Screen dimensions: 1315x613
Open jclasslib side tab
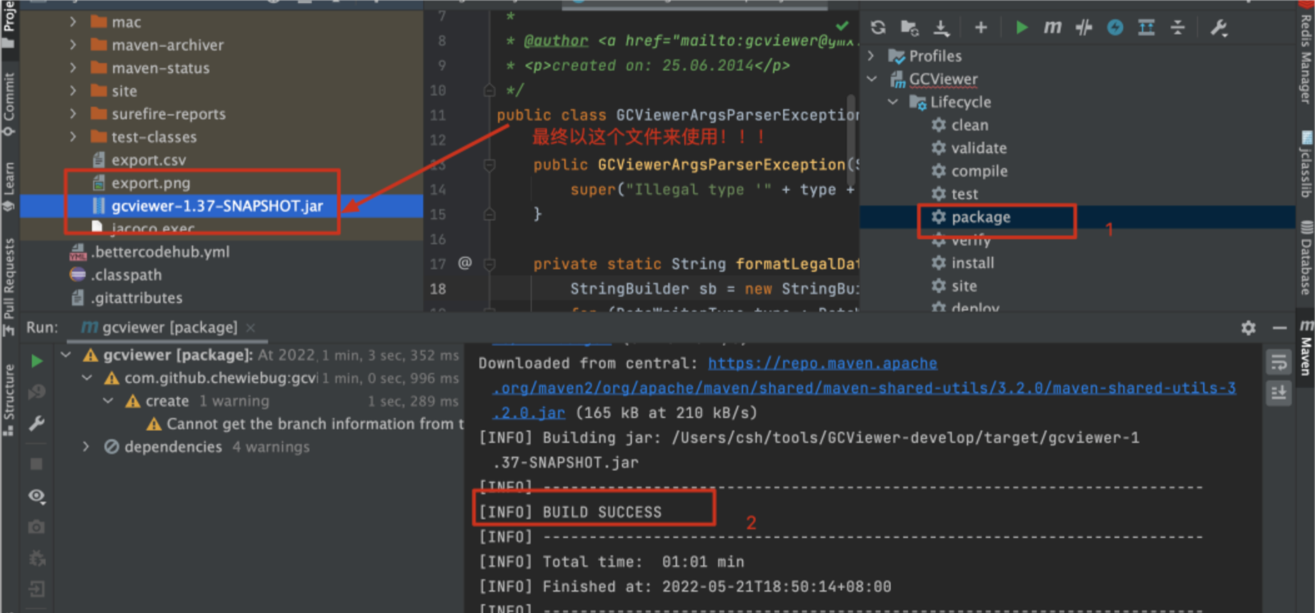(1306, 164)
